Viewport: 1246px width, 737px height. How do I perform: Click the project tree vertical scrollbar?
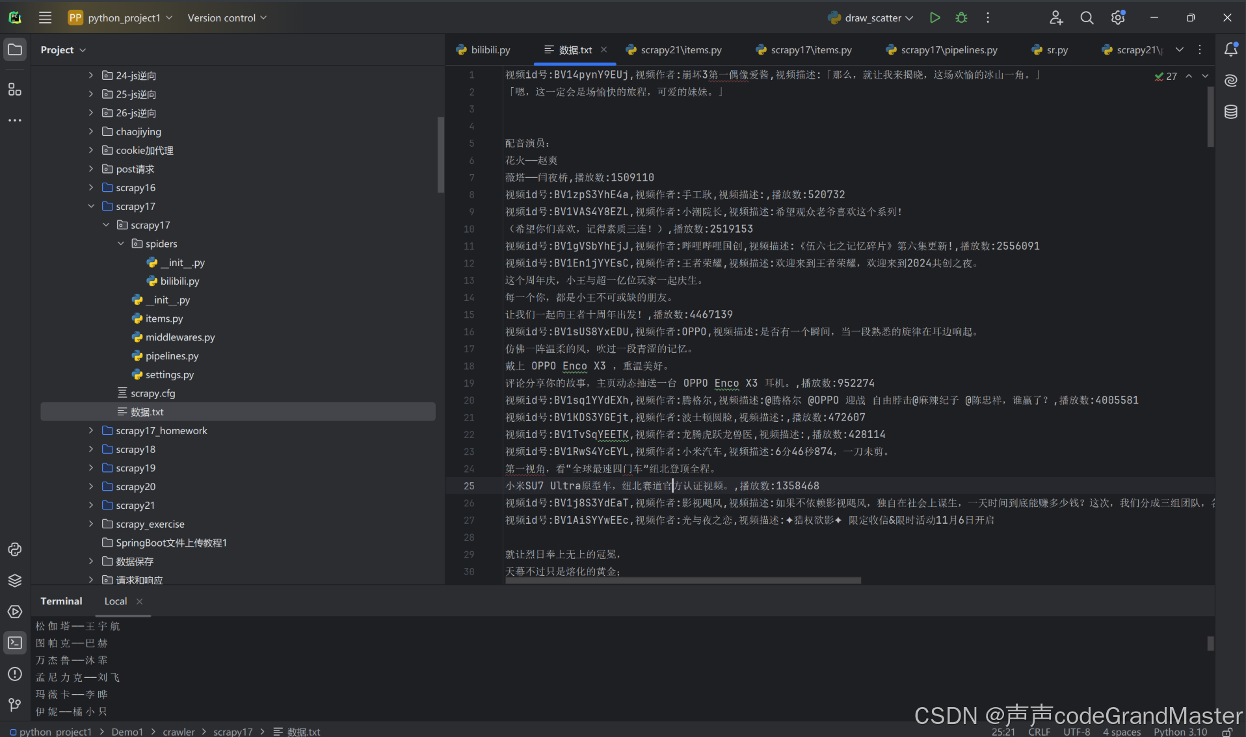point(440,155)
